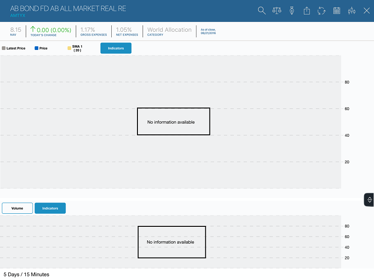
Task: Click the AMTYX ticker symbol
Action: point(18,15)
